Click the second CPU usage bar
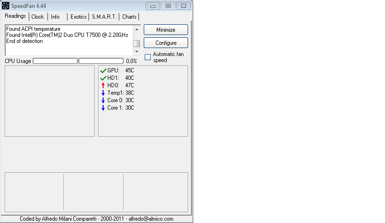Viewport: 385px width, 223px height. pyautogui.click(x=101, y=61)
